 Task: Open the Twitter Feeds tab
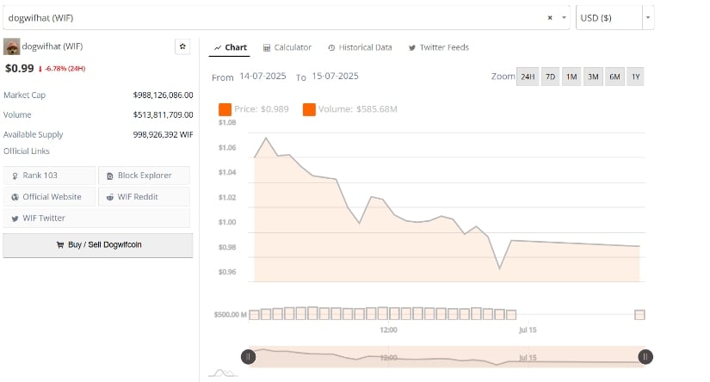[x=438, y=47]
